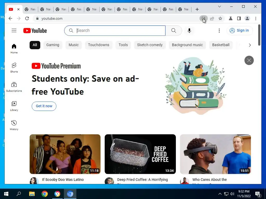Open the network tray icon
This screenshot has height=199, width=266.
[x=226, y=194]
